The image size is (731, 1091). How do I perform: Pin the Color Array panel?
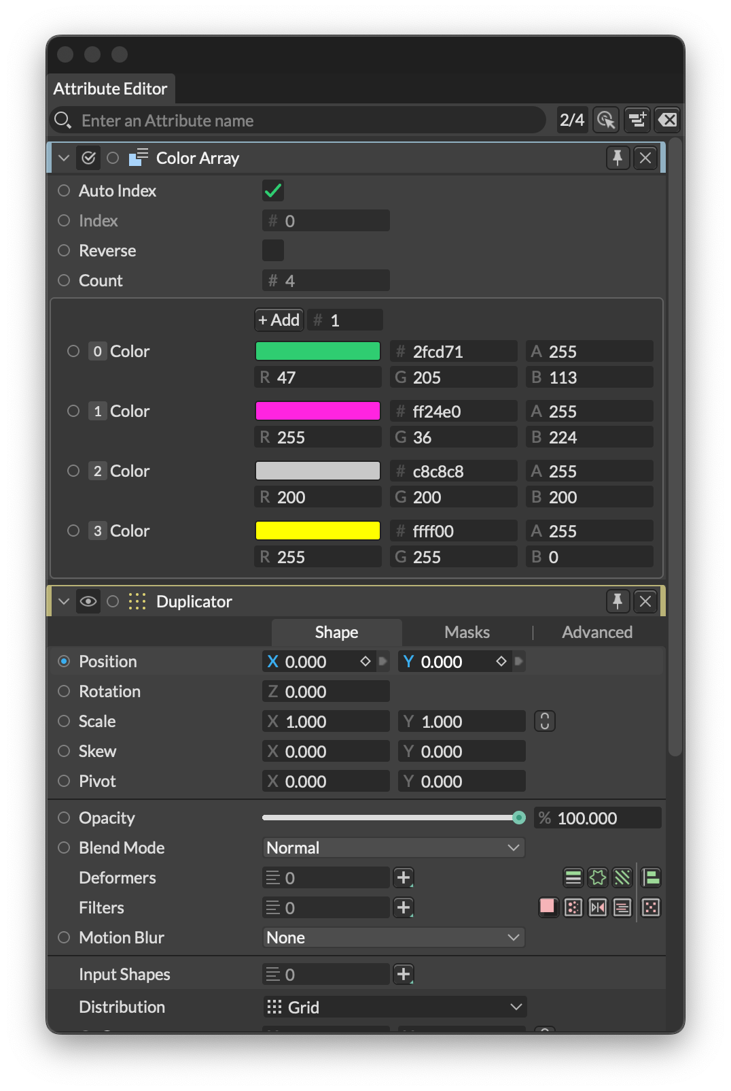[617, 158]
